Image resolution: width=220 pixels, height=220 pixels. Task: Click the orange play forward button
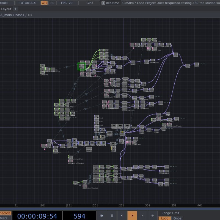pyautogui.click(x=132, y=216)
